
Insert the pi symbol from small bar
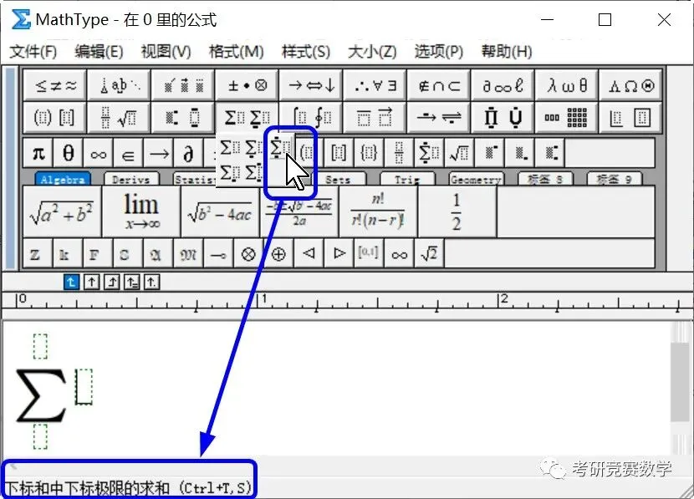(x=38, y=153)
